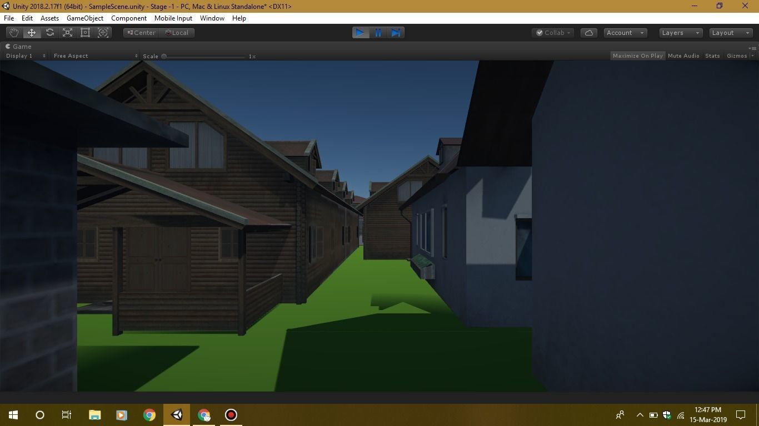Change Display 1 dropdown
This screenshot has width=759, height=426.
click(26, 55)
